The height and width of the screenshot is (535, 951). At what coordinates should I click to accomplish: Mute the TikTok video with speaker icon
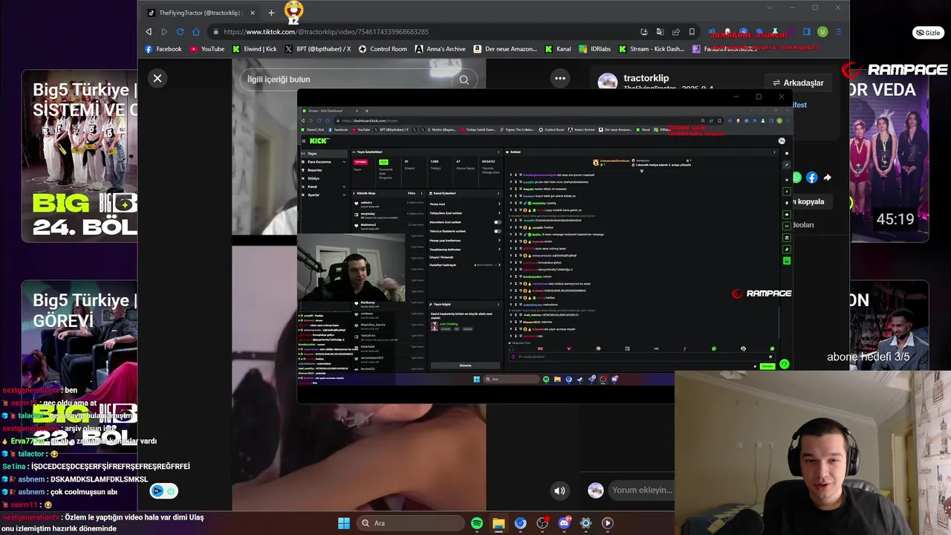pyautogui.click(x=559, y=490)
